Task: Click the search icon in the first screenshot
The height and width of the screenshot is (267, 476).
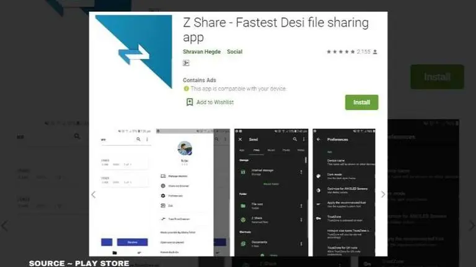Action: pos(138,139)
